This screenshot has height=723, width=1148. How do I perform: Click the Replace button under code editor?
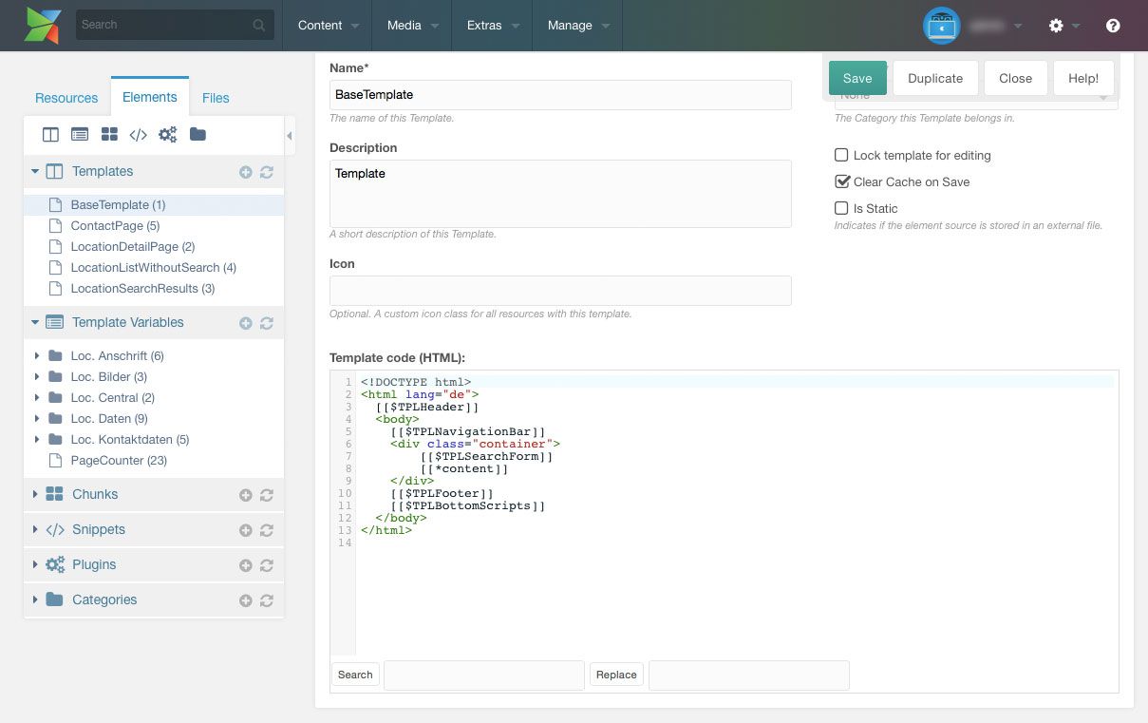pos(616,675)
